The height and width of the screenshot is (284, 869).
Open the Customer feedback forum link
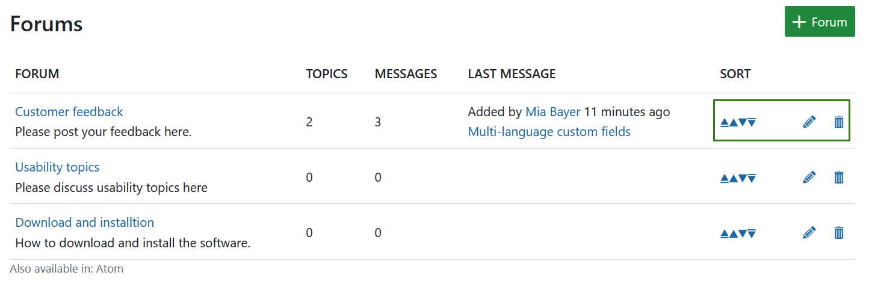coord(69,112)
